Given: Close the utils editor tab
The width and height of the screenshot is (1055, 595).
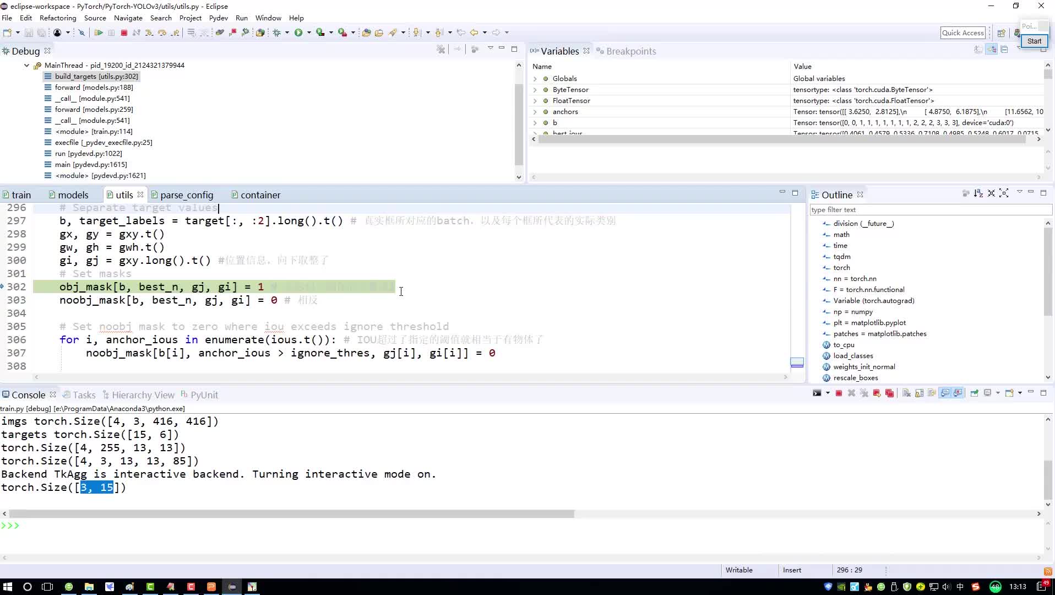Looking at the screenshot, I should pyautogui.click(x=141, y=194).
